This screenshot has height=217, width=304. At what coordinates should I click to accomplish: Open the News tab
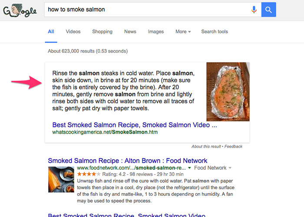(x=130, y=32)
